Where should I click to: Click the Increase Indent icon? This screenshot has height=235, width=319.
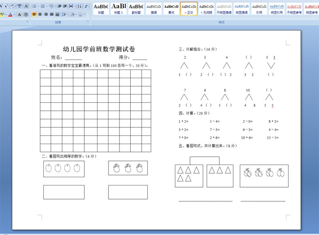tap(65, 6)
